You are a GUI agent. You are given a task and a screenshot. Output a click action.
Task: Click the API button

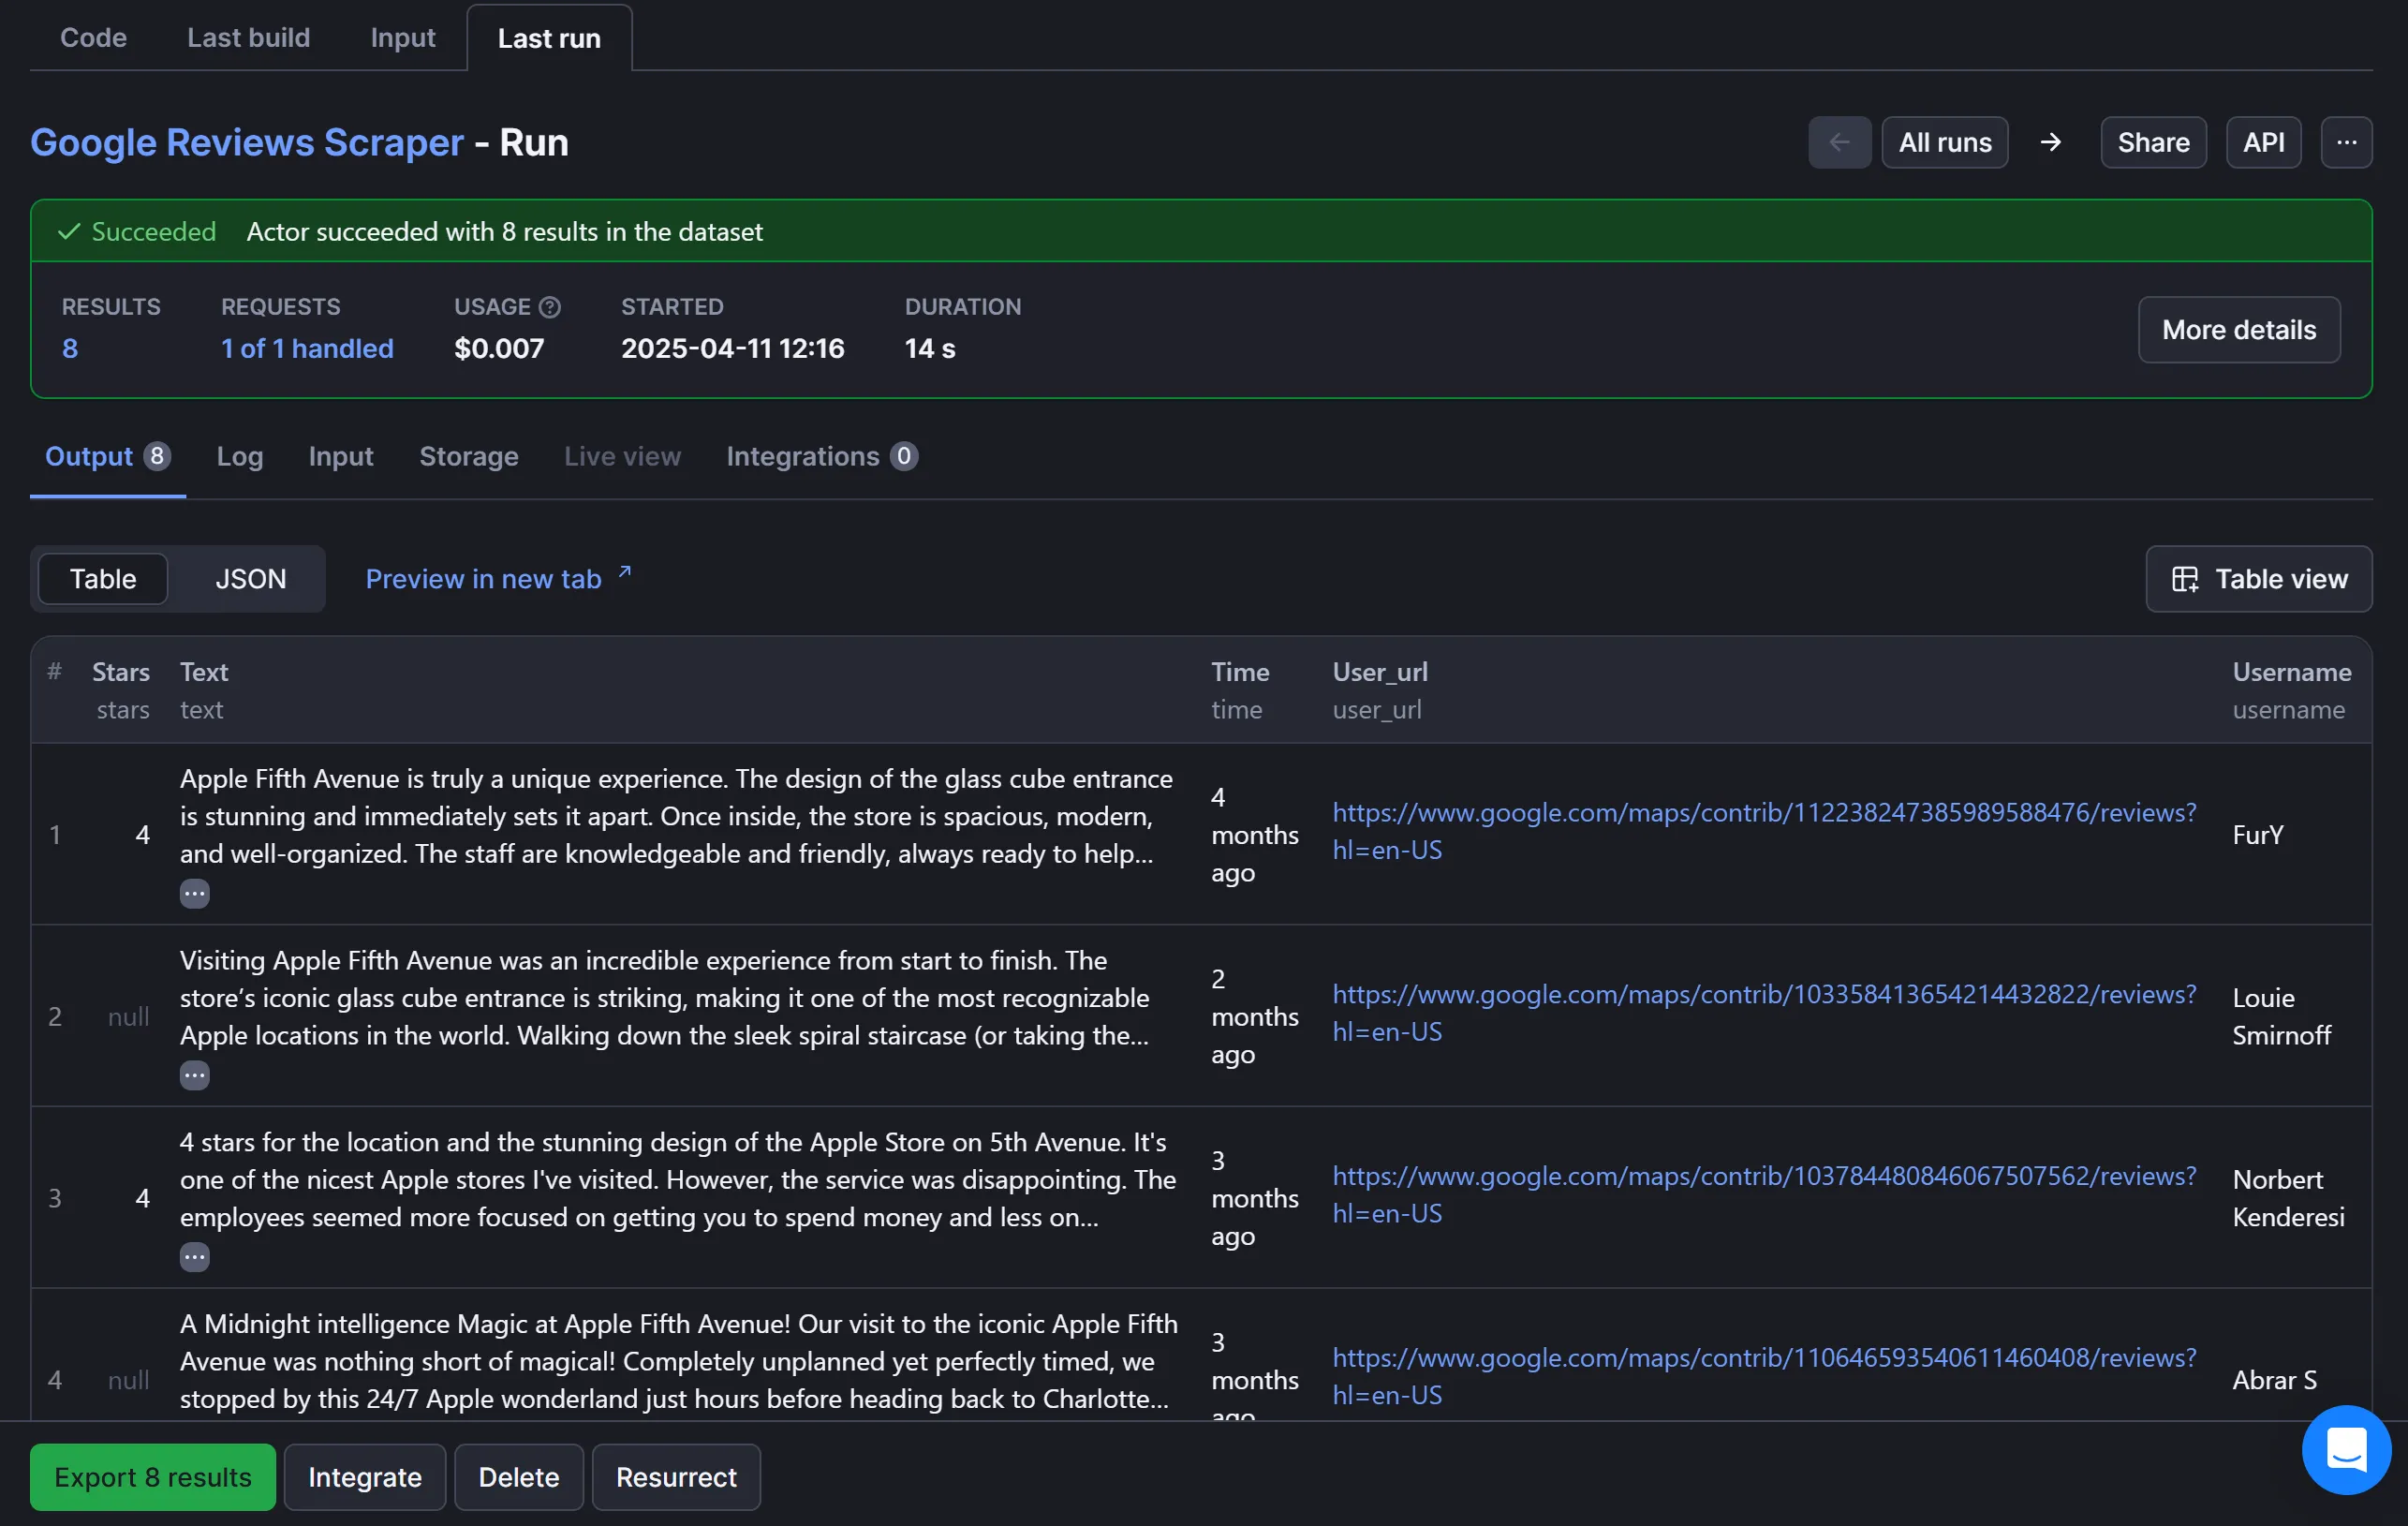2264,142
